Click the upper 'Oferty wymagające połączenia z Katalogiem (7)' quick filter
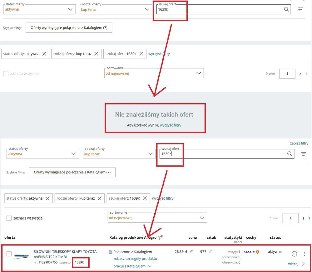The height and width of the screenshot is (272, 312). (69, 28)
